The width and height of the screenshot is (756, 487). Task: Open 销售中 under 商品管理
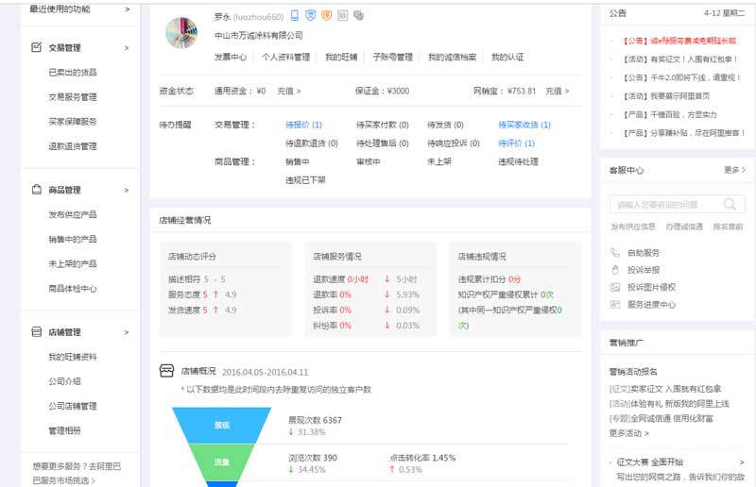pos(298,161)
